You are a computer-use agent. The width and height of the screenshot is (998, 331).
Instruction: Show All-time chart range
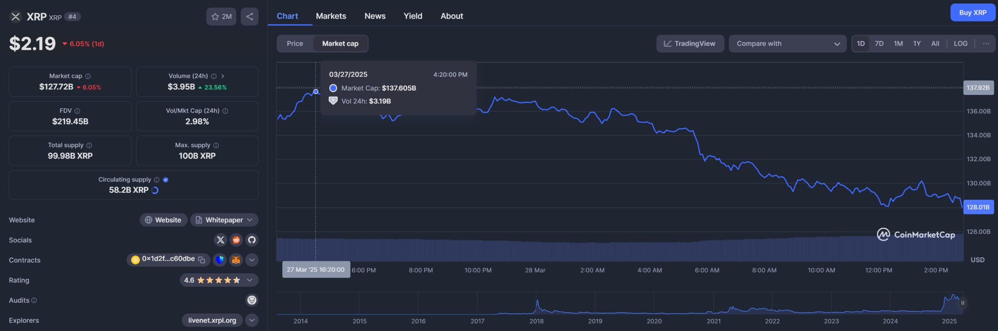tap(935, 44)
